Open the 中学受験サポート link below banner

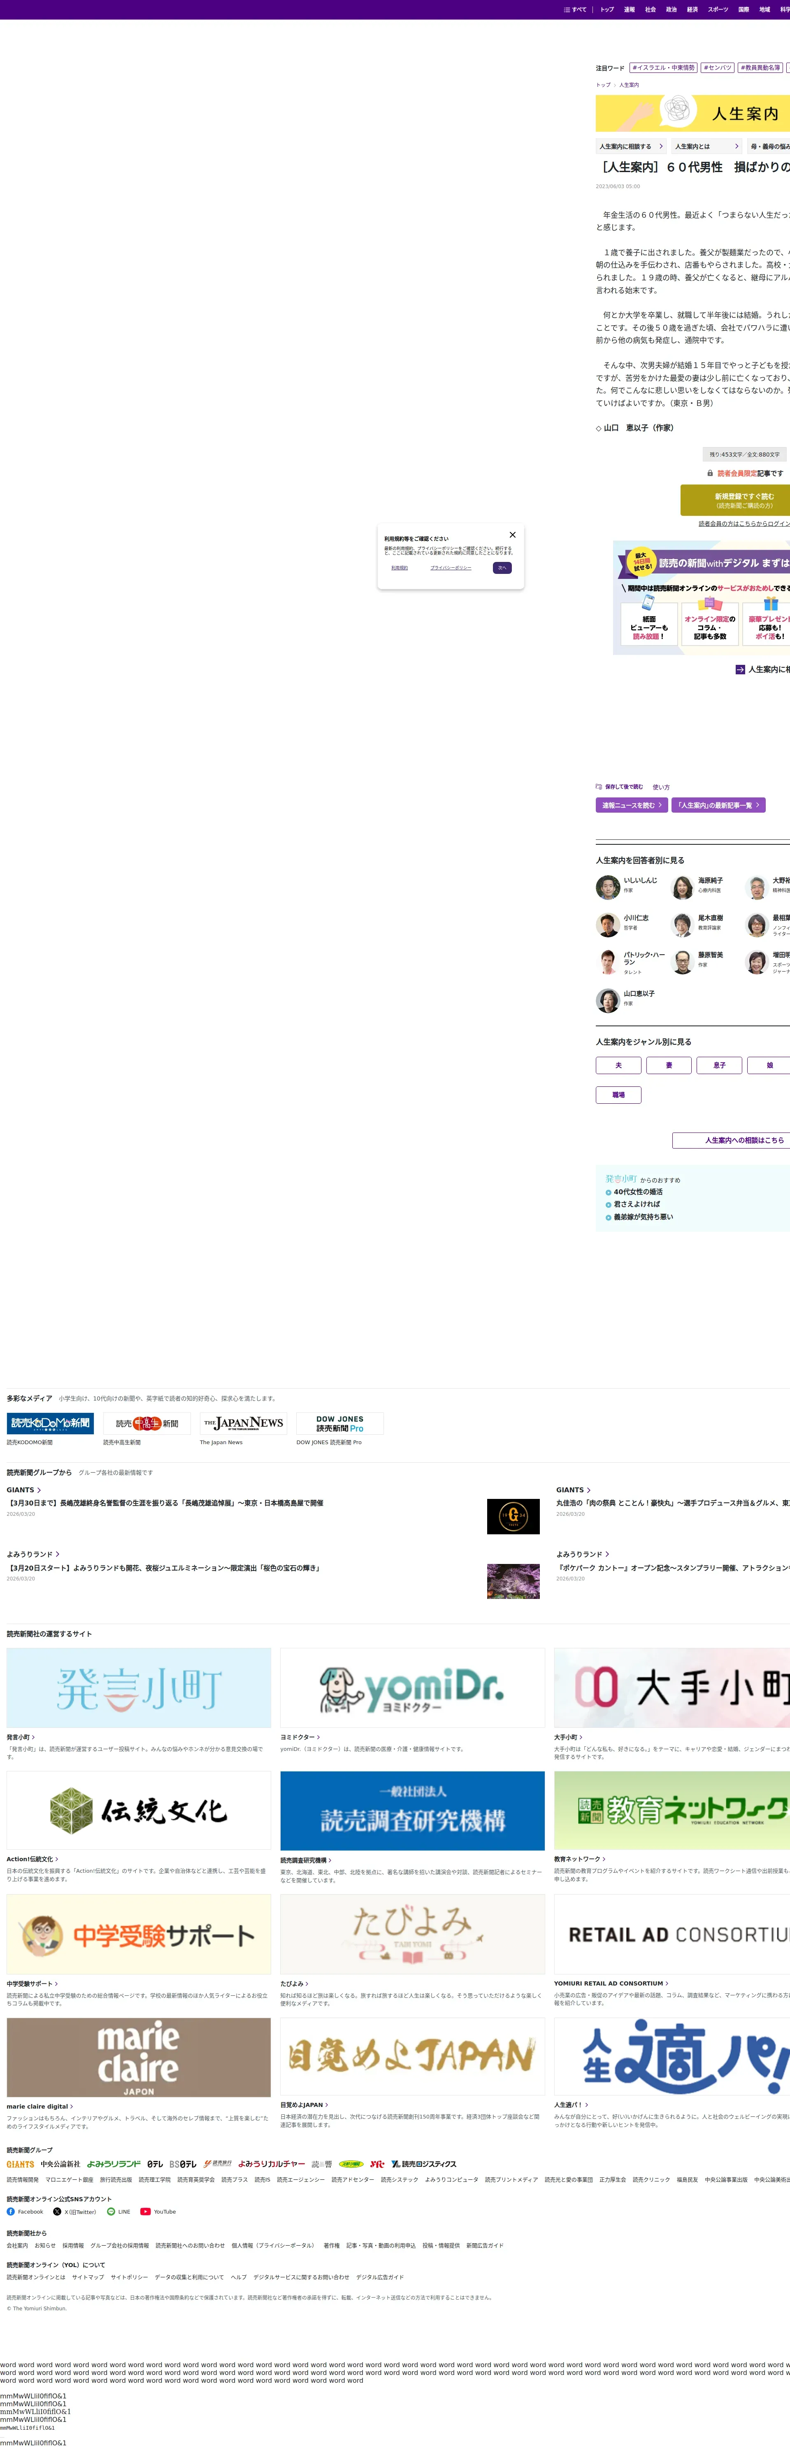click(32, 1983)
